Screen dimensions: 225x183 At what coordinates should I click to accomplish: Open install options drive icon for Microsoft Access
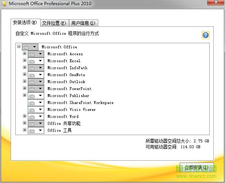click(x=36, y=54)
